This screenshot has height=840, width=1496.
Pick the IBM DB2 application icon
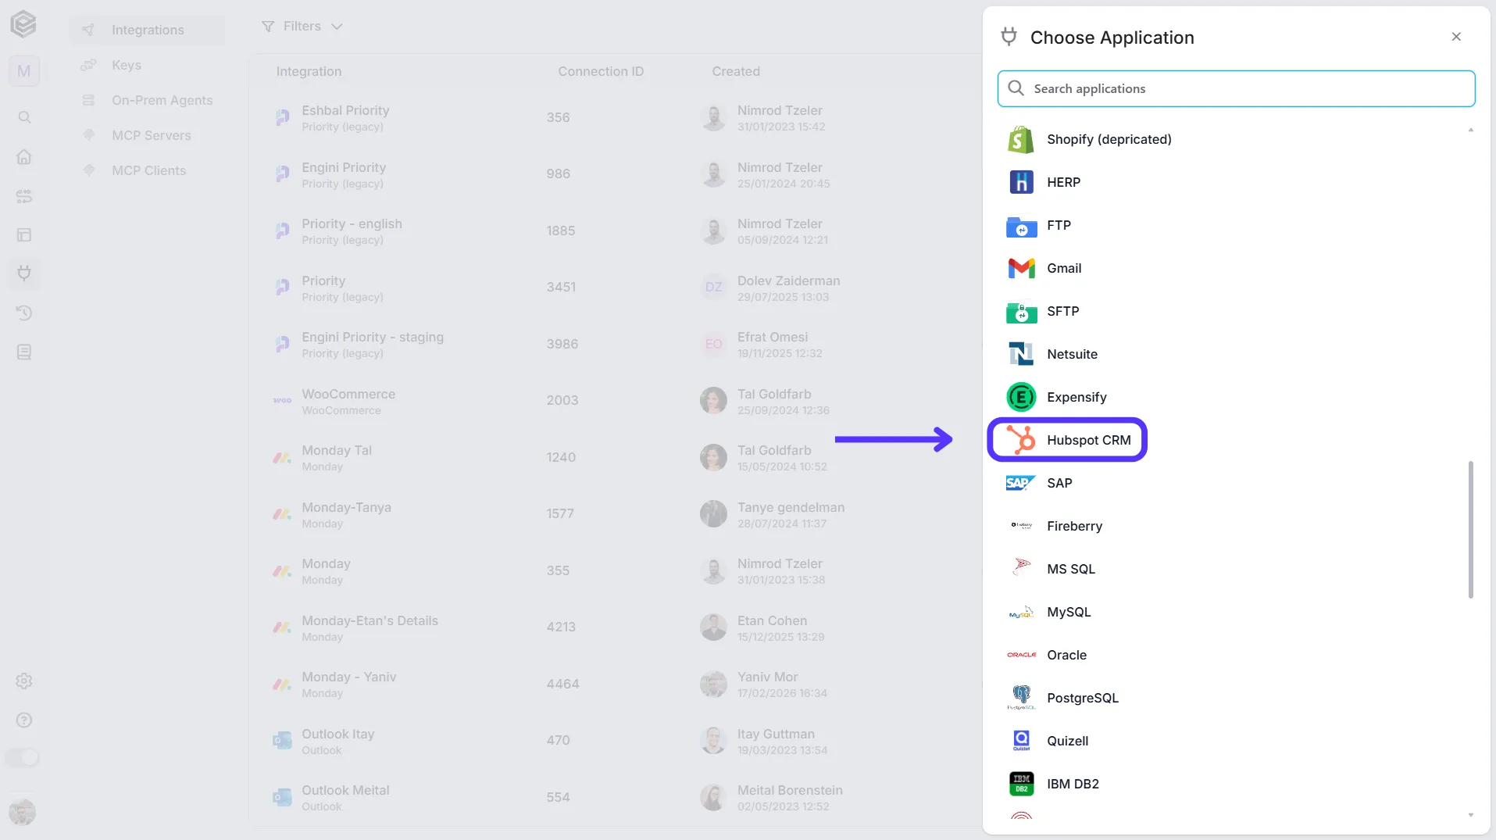click(1021, 784)
